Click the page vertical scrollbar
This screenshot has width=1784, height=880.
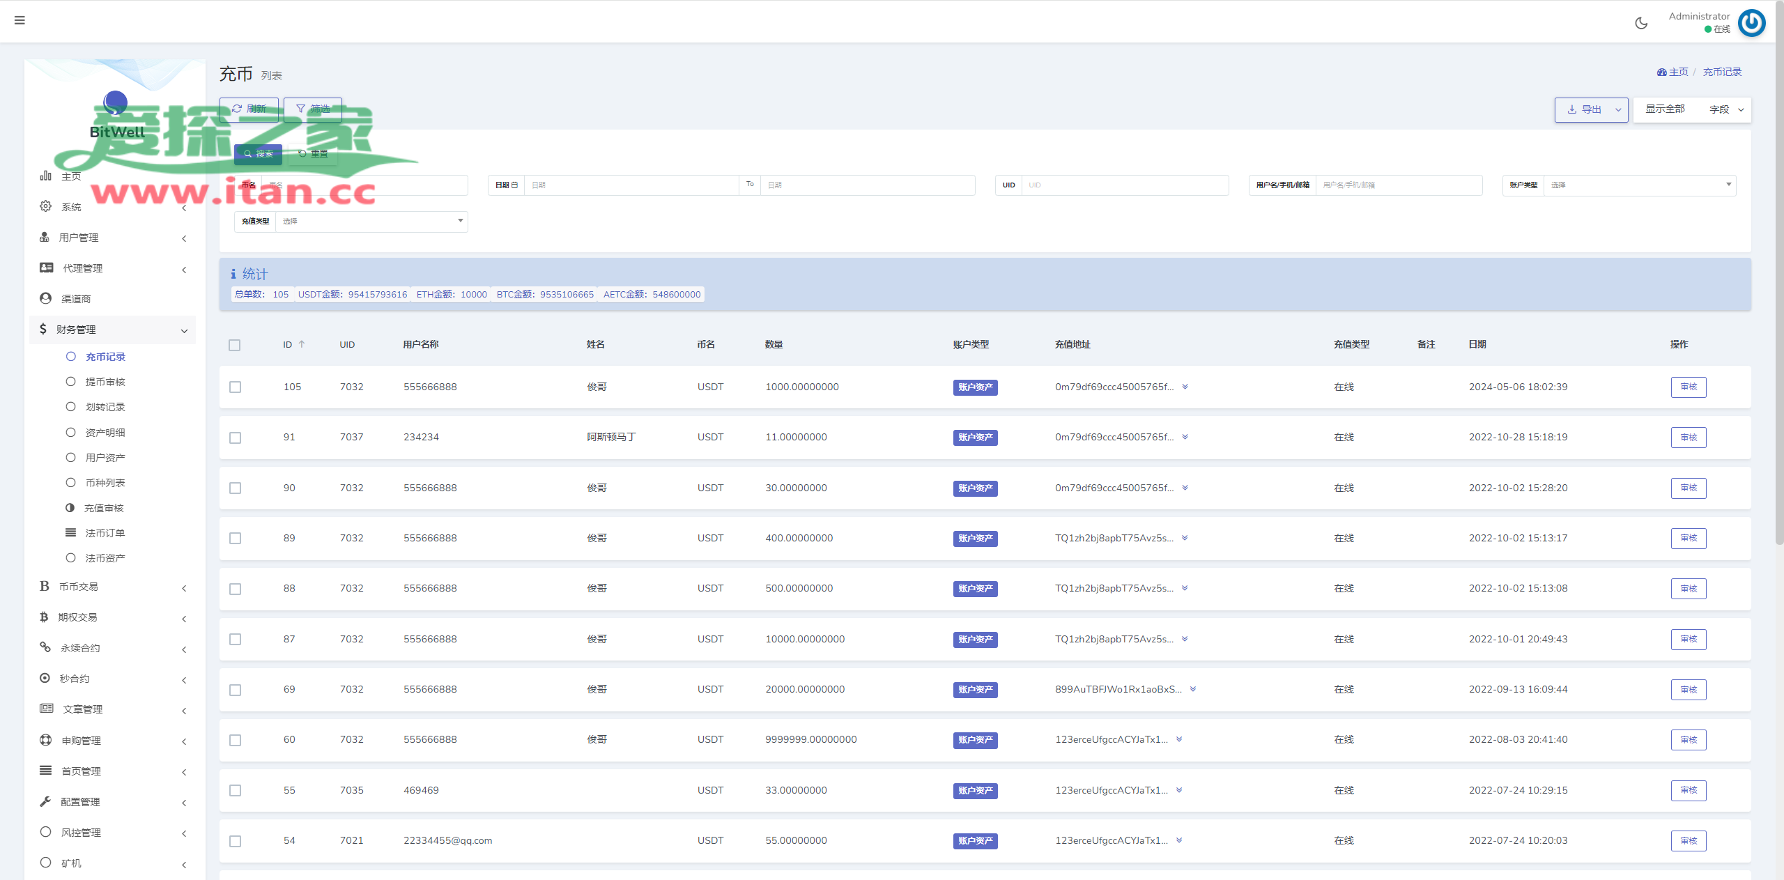point(1778,279)
